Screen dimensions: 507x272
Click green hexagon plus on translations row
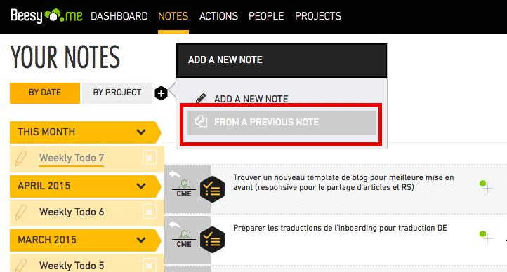tap(486, 236)
